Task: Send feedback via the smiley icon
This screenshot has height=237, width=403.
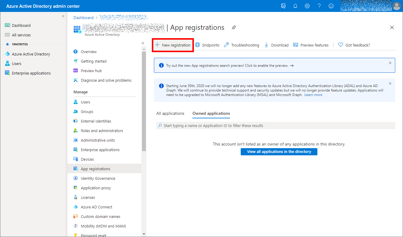Action: (x=331, y=6)
